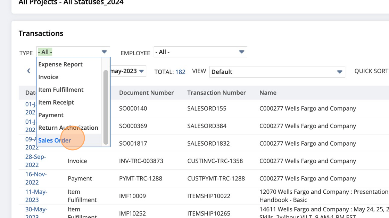Sort by Transaction Number column header
The width and height of the screenshot is (389, 218).
click(x=216, y=92)
